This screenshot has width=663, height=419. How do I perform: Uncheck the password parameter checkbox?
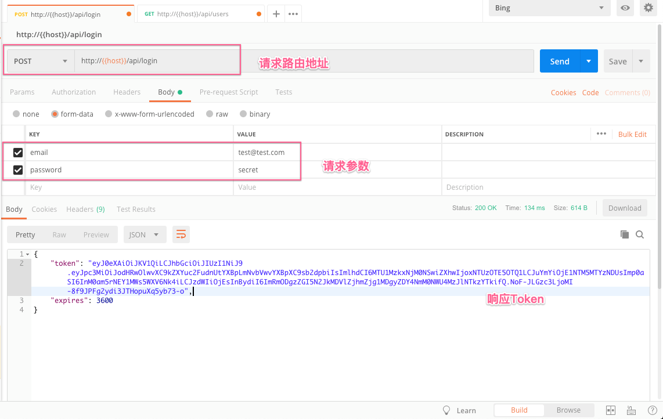point(18,169)
